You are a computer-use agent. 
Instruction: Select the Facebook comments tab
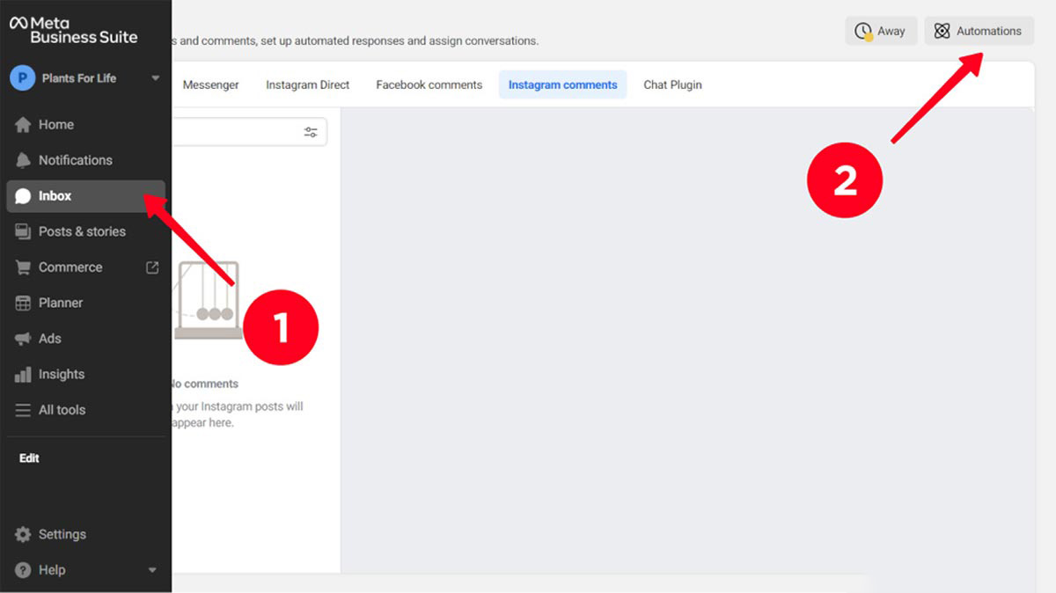point(429,84)
